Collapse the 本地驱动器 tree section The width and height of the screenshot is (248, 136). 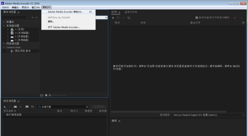click(4, 26)
